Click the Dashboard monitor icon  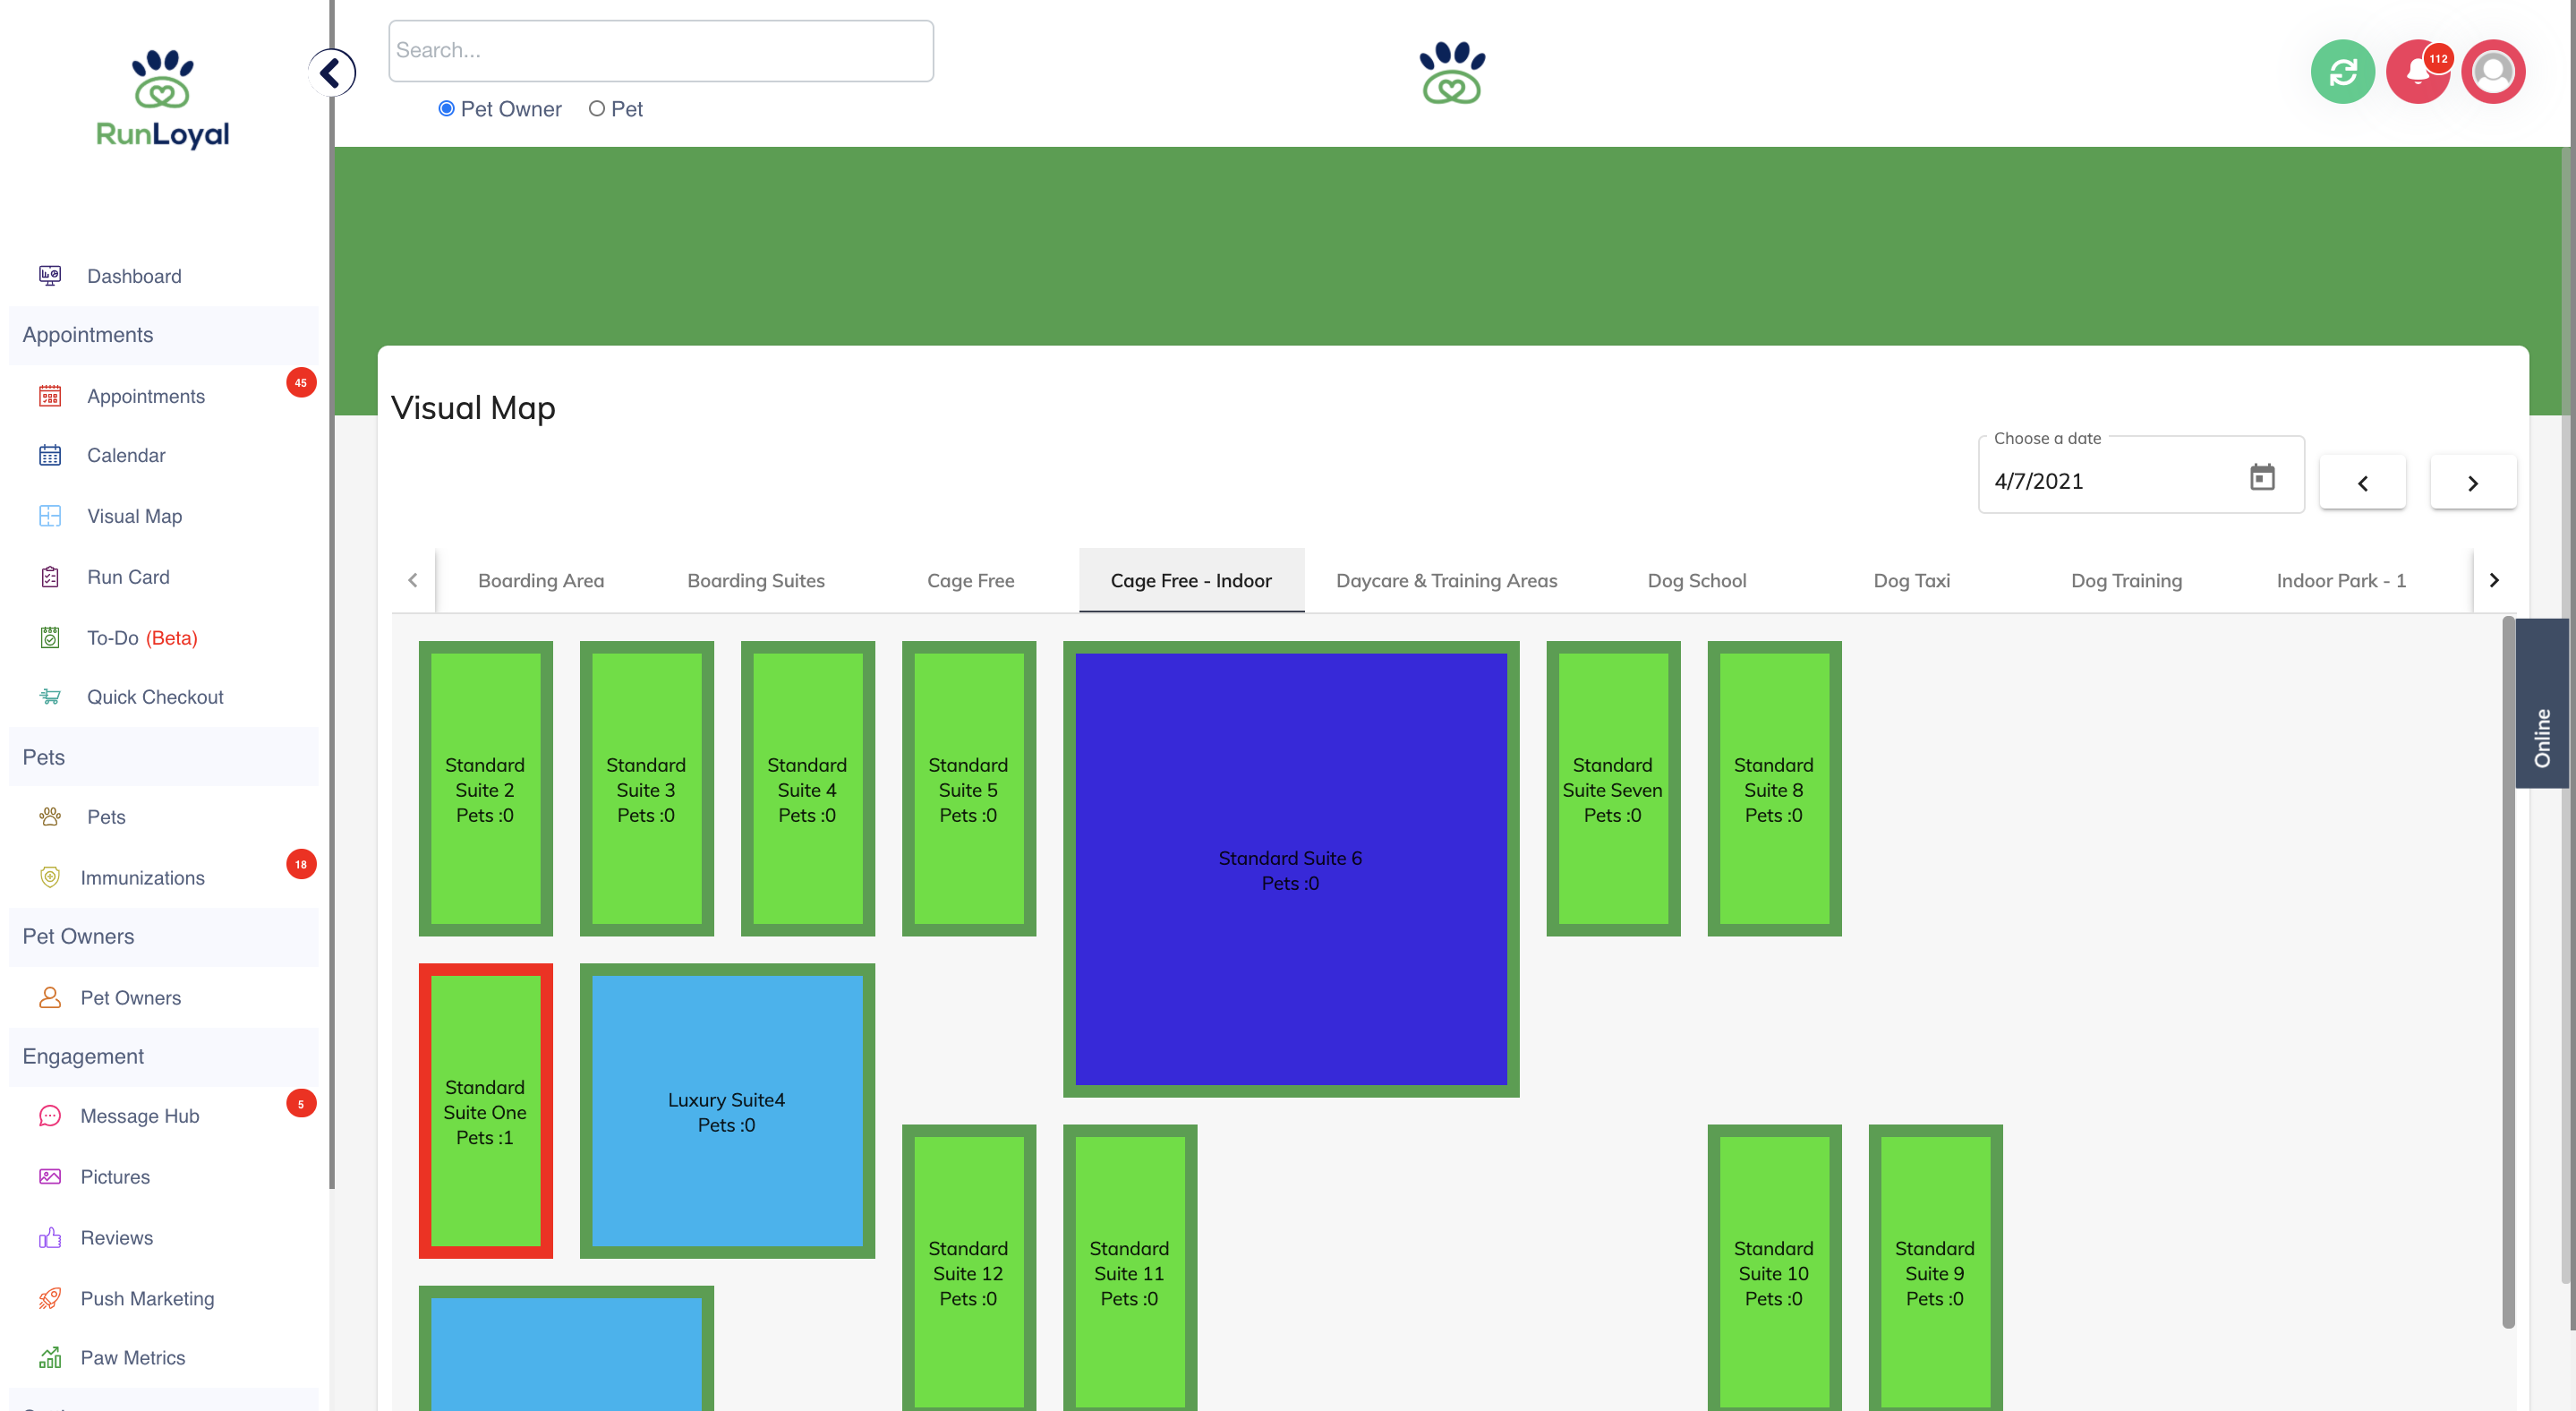[x=50, y=275]
